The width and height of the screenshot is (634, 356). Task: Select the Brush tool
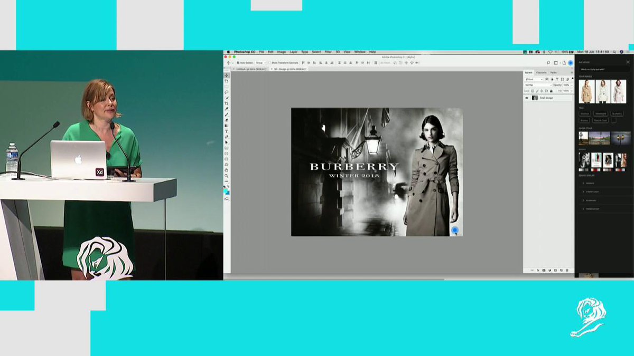tap(227, 114)
